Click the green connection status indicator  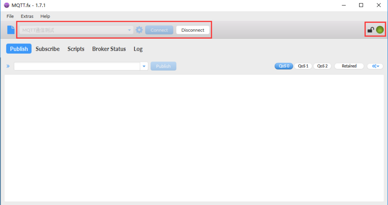[380, 30]
